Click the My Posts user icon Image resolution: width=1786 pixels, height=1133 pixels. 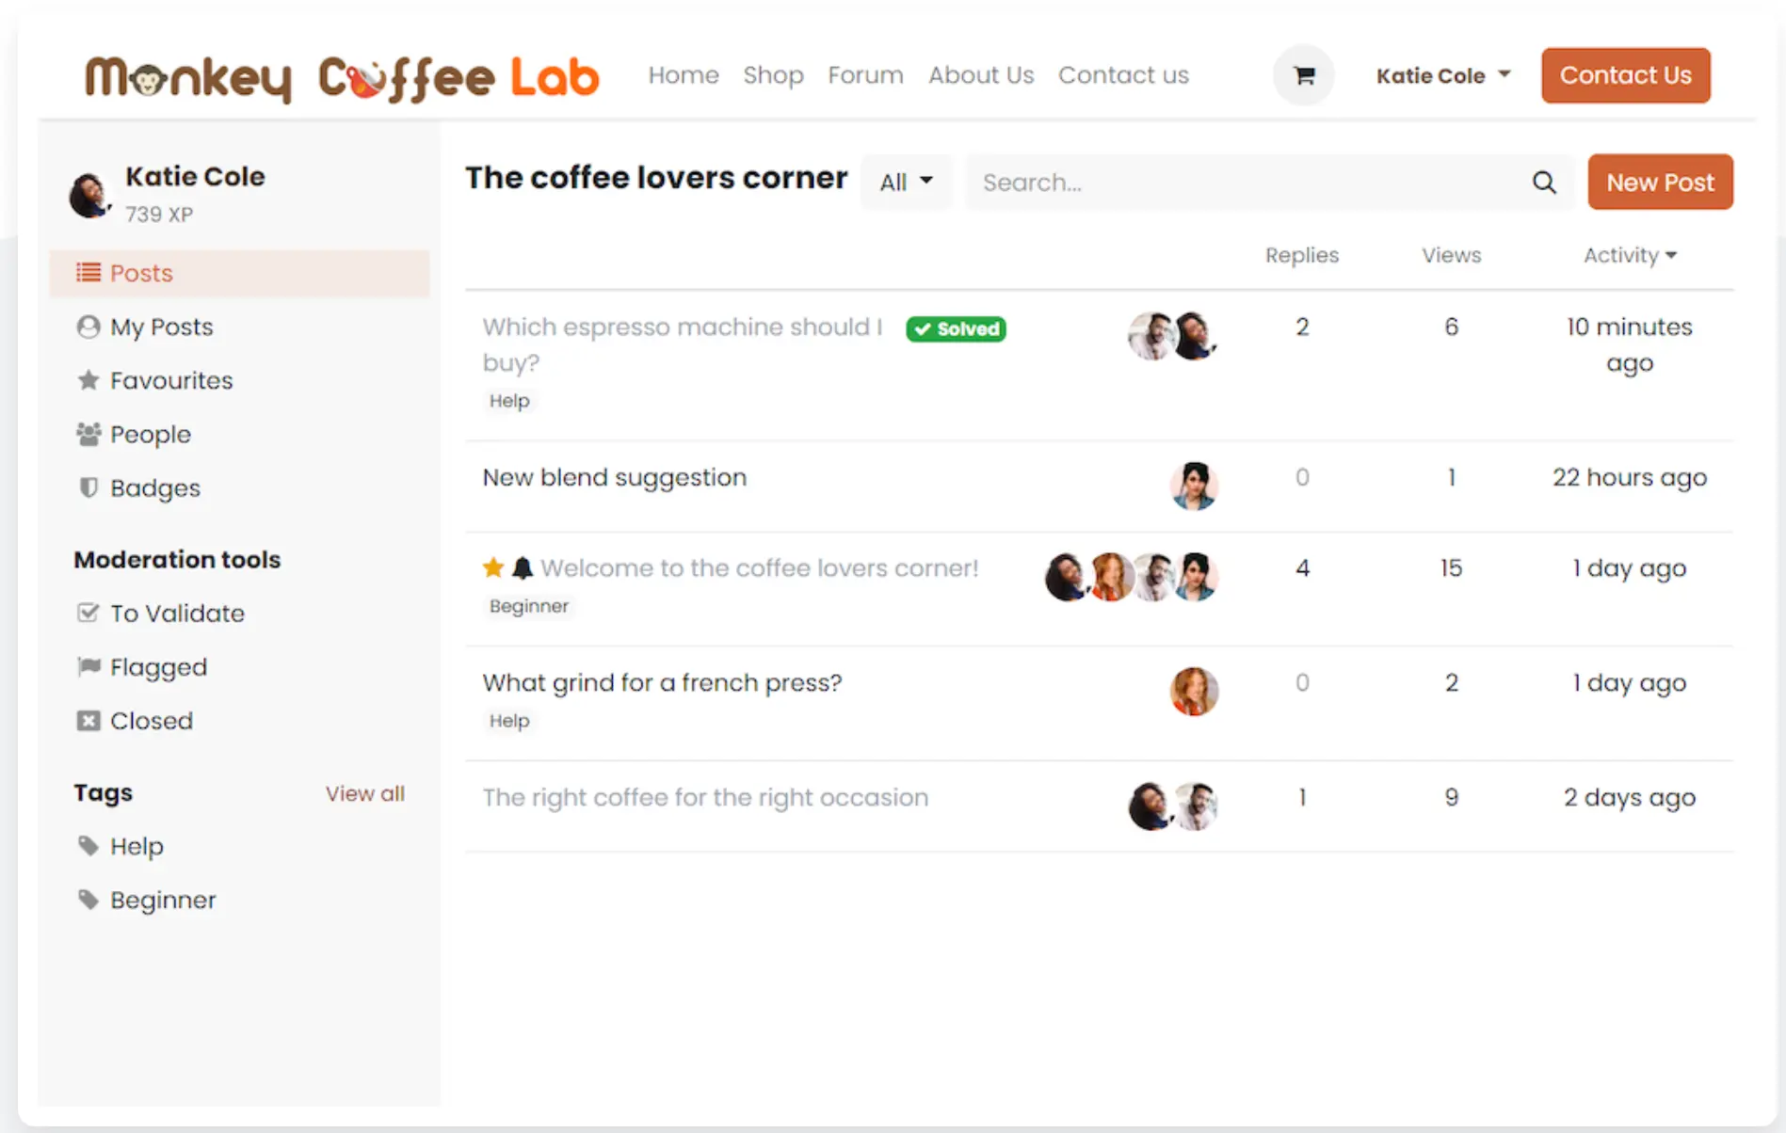(x=88, y=327)
